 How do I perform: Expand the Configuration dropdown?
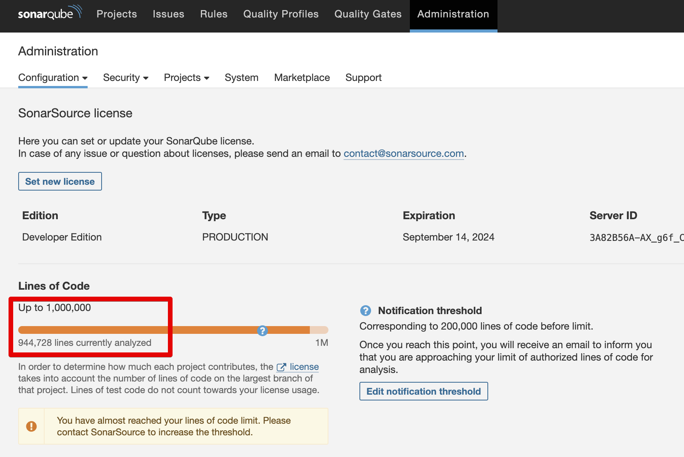coord(53,77)
